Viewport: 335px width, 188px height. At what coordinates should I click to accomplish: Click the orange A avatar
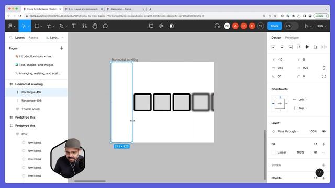tap(235, 26)
